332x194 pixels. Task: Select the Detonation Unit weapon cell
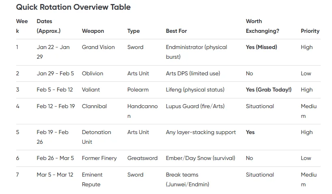97,137
